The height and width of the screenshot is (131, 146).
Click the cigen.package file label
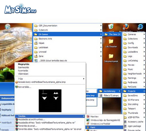134,126
